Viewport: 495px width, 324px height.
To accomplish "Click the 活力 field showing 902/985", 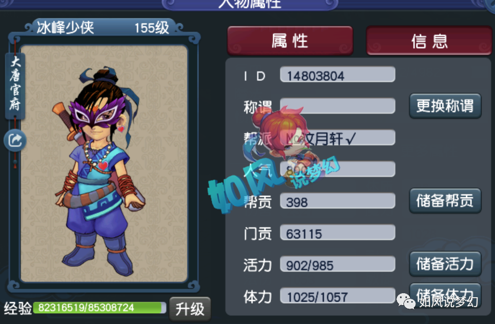I will pos(337,264).
